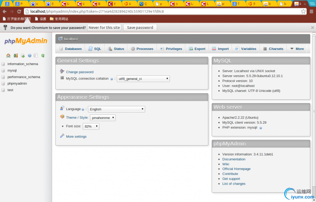Open the 设置 bookmark

[x=40, y=19]
